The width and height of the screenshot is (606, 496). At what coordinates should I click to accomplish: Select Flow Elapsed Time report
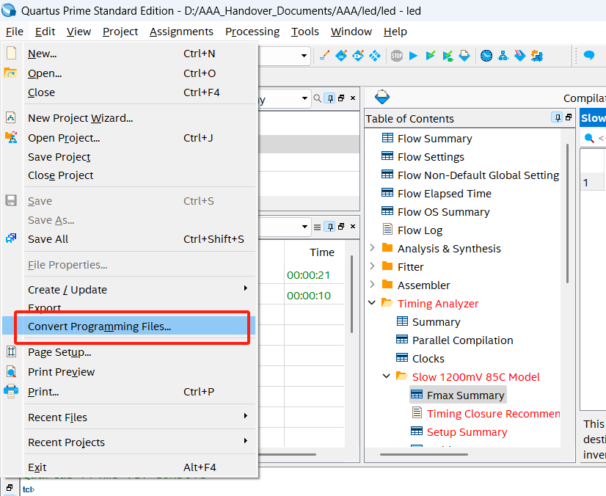pyautogui.click(x=445, y=193)
